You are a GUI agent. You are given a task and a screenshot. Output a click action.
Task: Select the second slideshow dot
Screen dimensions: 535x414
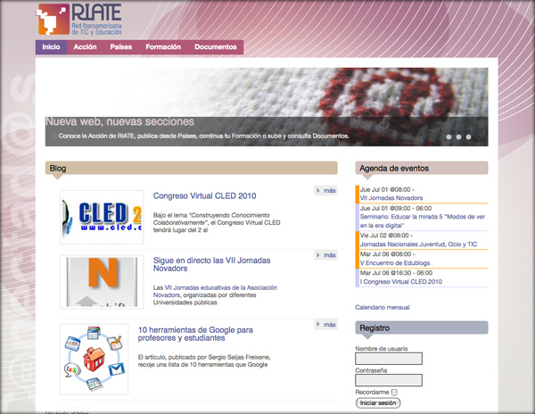(x=458, y=137)
